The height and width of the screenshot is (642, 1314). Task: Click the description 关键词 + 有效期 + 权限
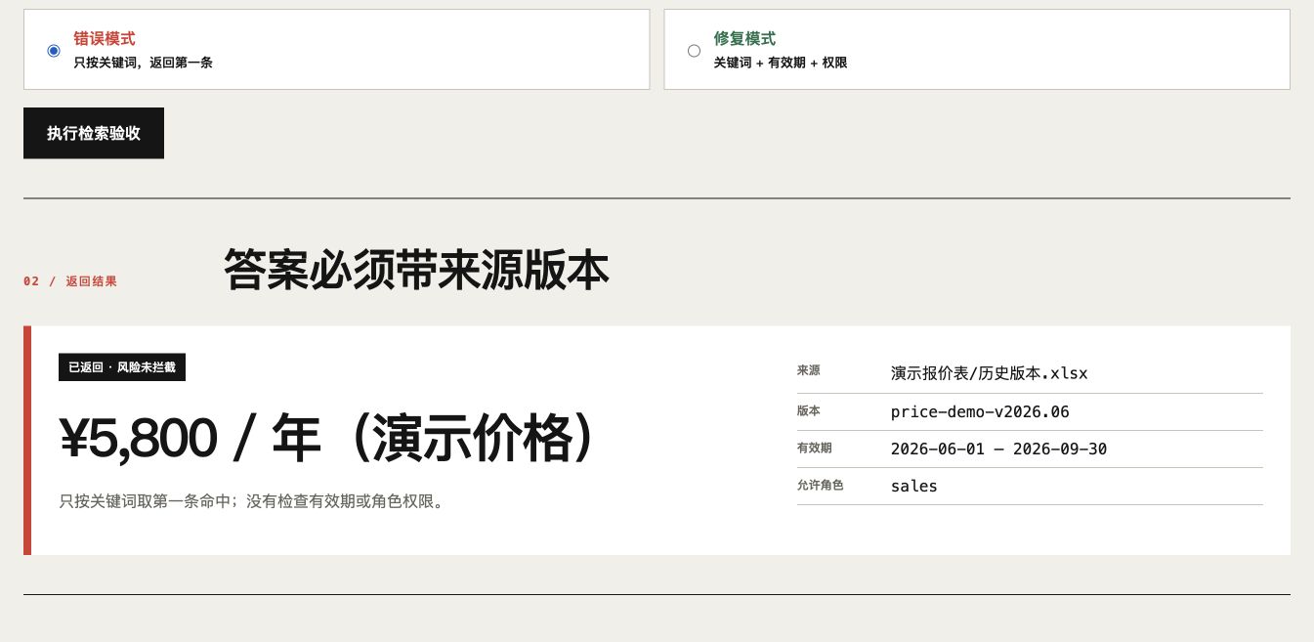click(780, 63)
